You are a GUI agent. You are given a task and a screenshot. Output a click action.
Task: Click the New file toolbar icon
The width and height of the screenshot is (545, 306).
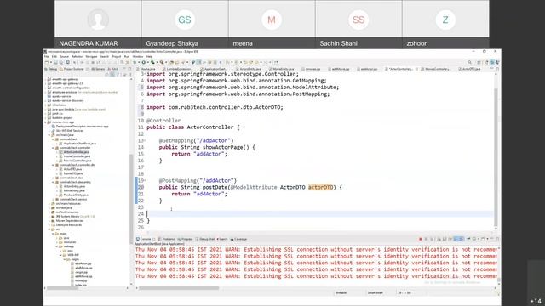(x=46, y=62)
